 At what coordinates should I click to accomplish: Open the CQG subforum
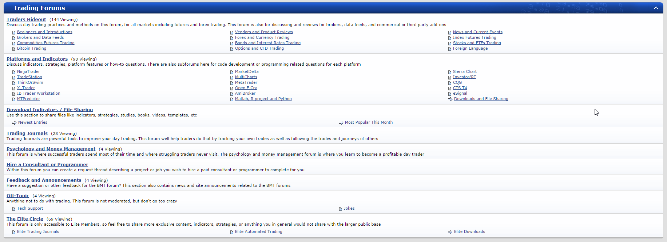pyautogui.click(x=457, y=82)
